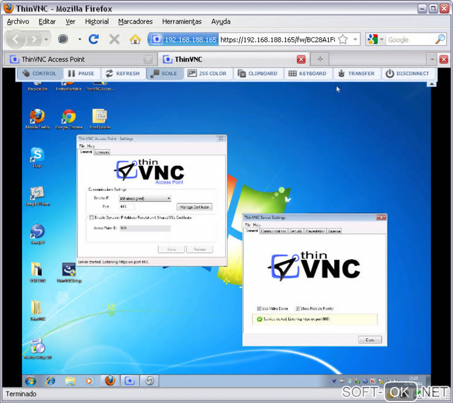Image resolution: width=453 pixels, height=403 pixels.
Task: Open the file TRANSFER tool
Action: [x=357, y=74]
